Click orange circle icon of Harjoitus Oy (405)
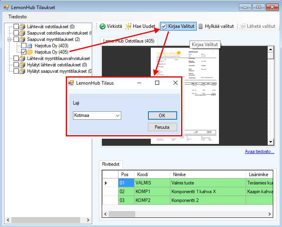Viewport: 282px width, 227px height. point(30,52)
